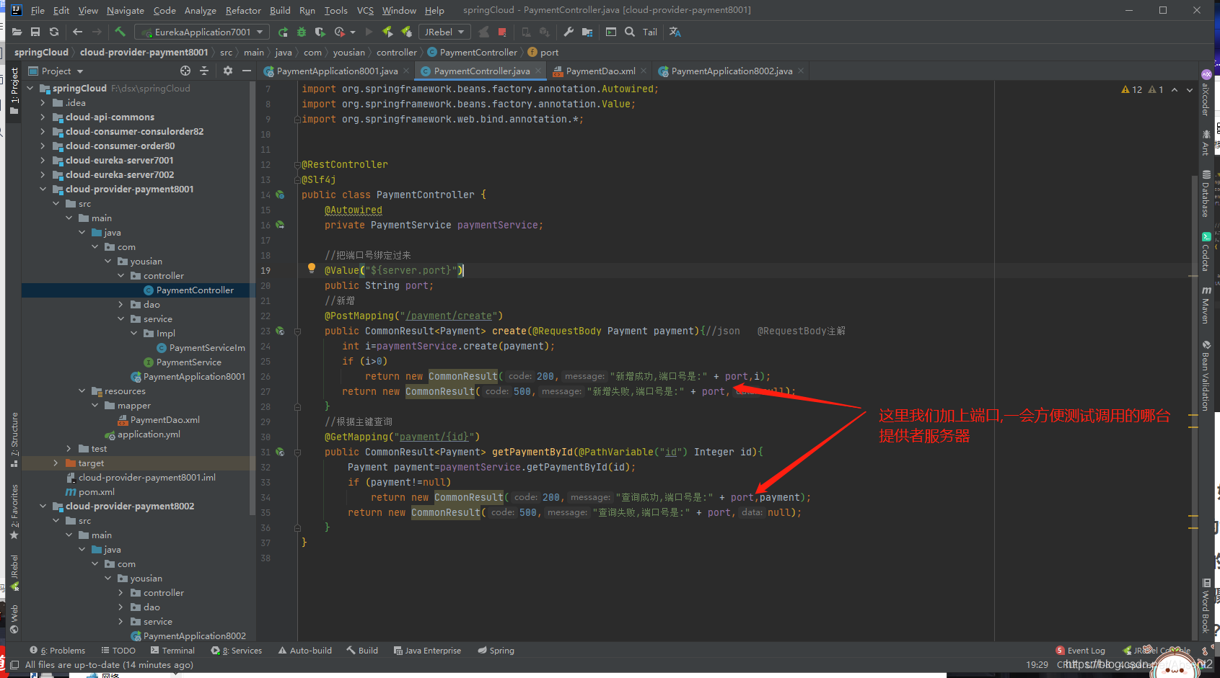Click the Project panel vertical scrollbar
This screenshot has width=1220, height=678.
(252, 299)
